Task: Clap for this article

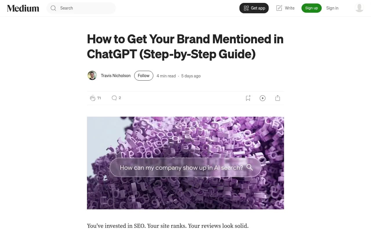Action: coord(93,98)
